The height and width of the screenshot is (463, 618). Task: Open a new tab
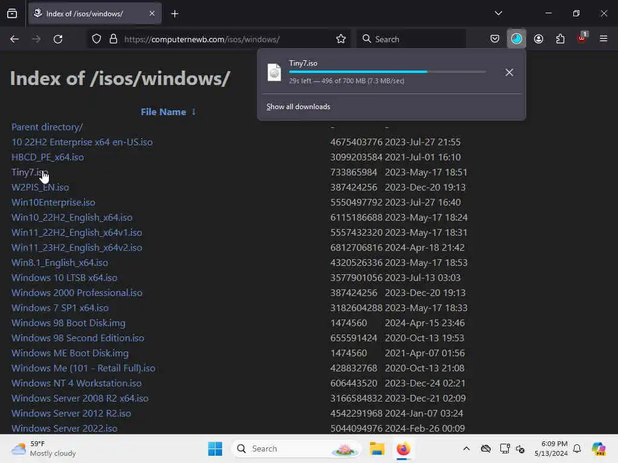point(174,14)
